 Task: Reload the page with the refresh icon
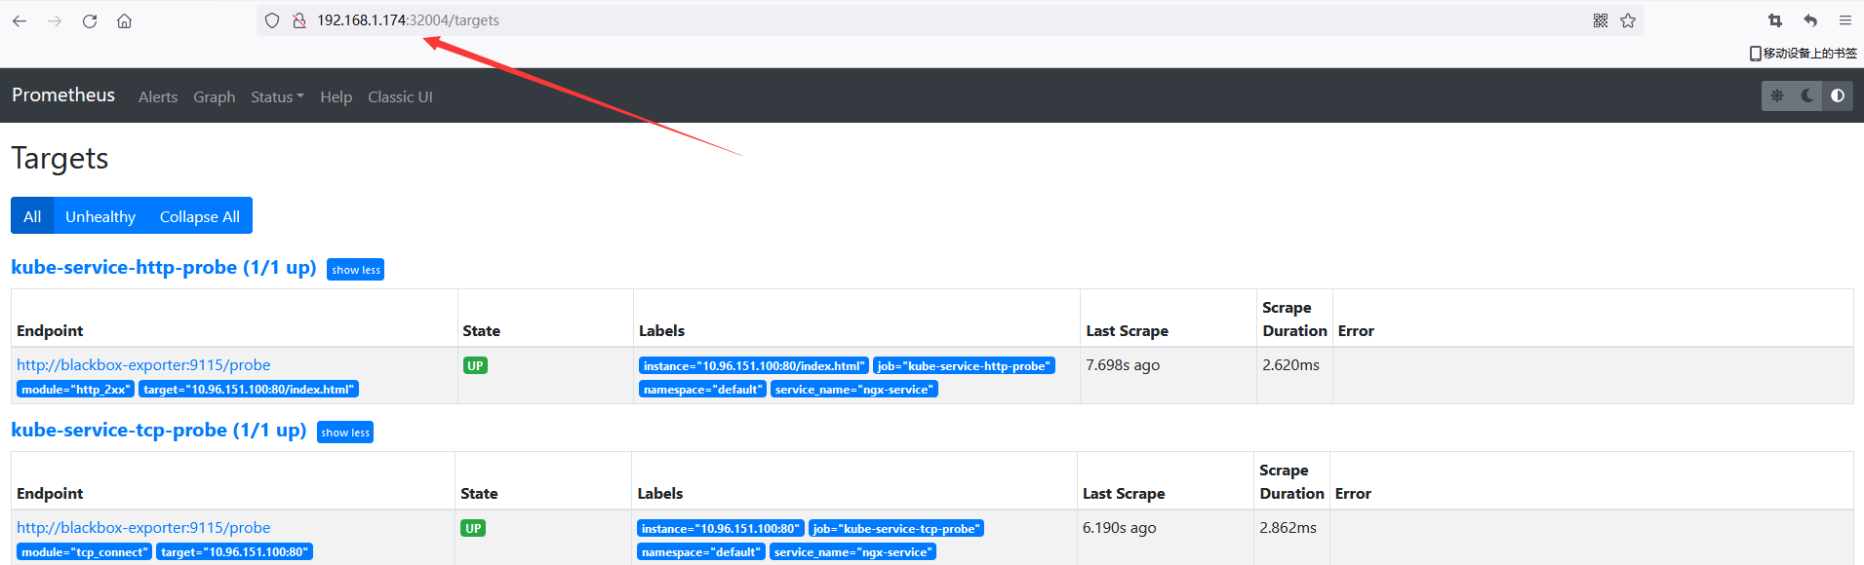[x=90, y=20]
